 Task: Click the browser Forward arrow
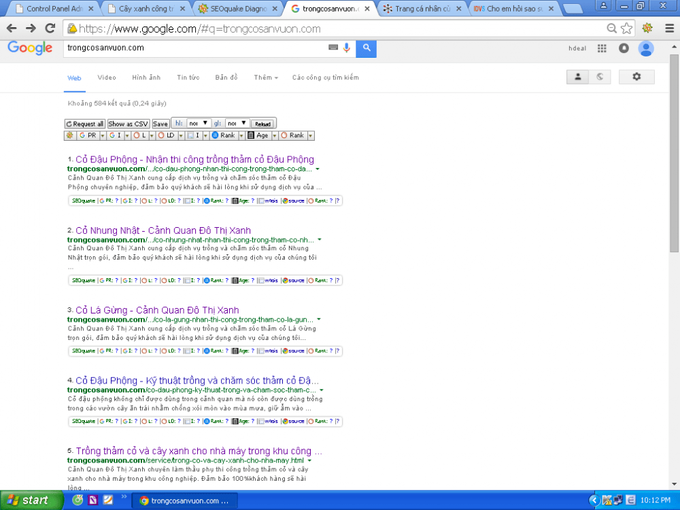[x=31, y=28]
